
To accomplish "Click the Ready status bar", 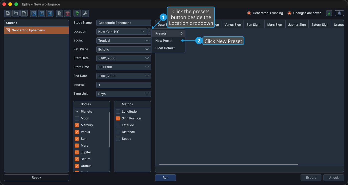I will (x=36, y=178).
